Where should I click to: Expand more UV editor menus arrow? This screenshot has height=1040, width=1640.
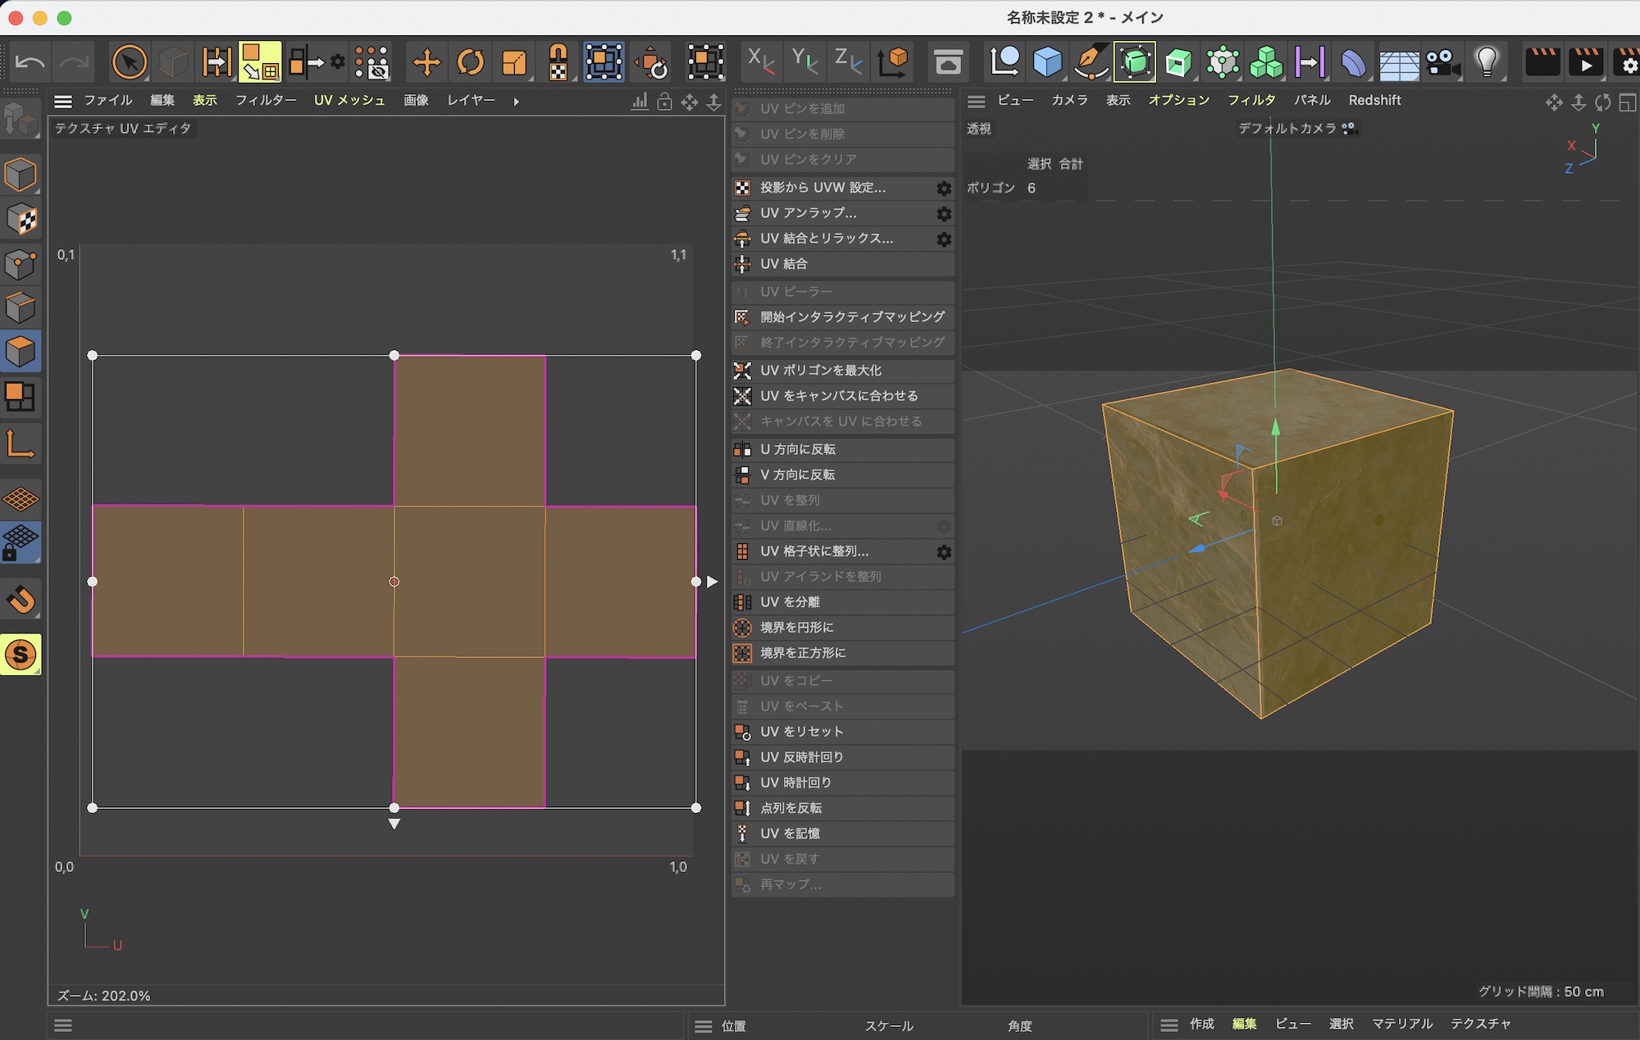click(x=516, y=102)
